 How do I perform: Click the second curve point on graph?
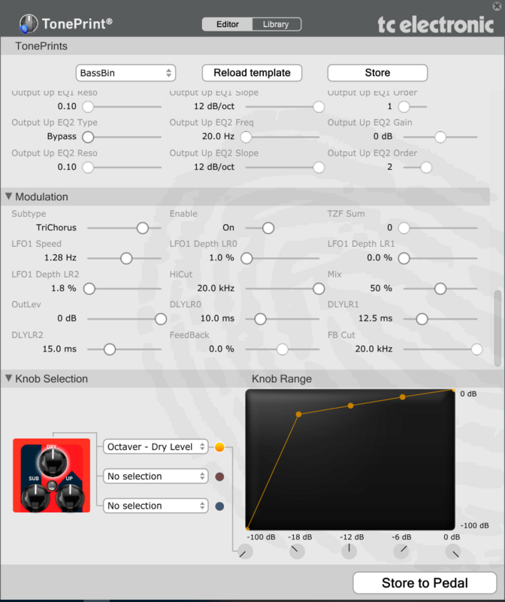click(298, 415)
